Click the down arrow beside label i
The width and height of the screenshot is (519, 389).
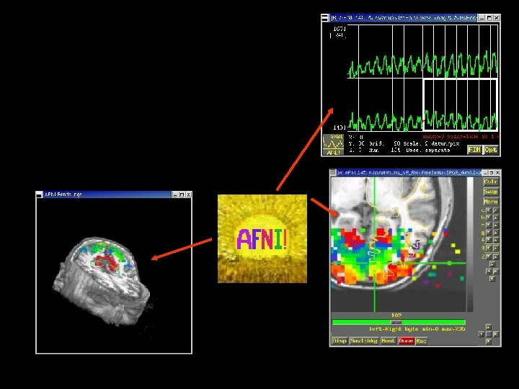pyautogui.click(x=489, y=240)
